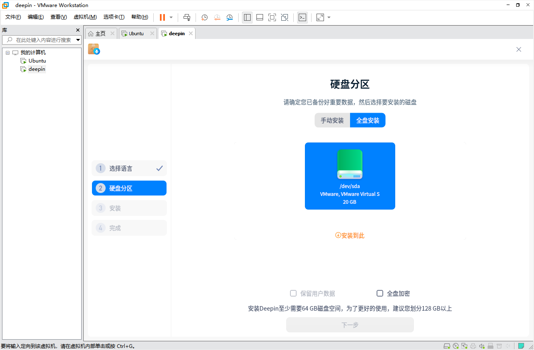Select the 安装 step
The height and width of the screenshot is (350, 534).
(x=129, y=208)
